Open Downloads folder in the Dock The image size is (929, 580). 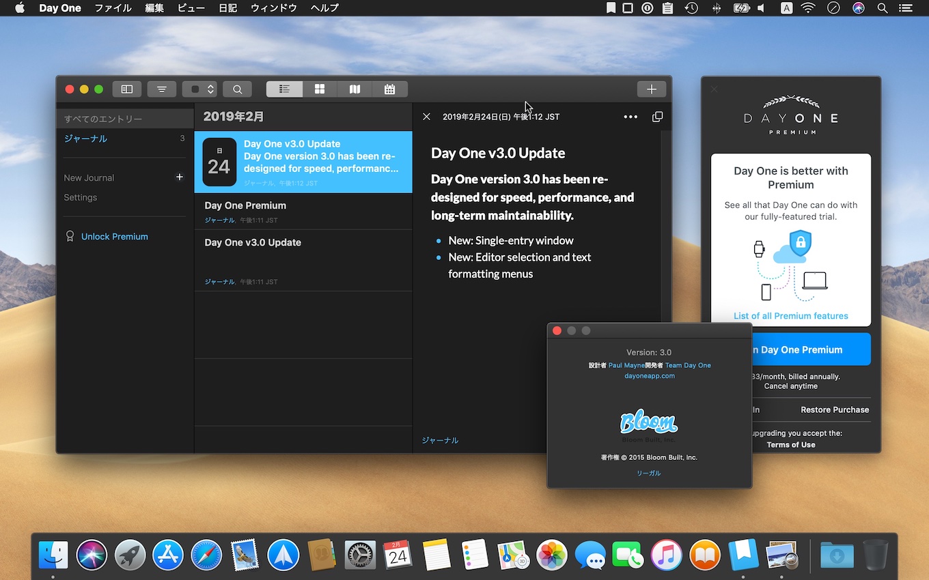[x=837, y=554]
